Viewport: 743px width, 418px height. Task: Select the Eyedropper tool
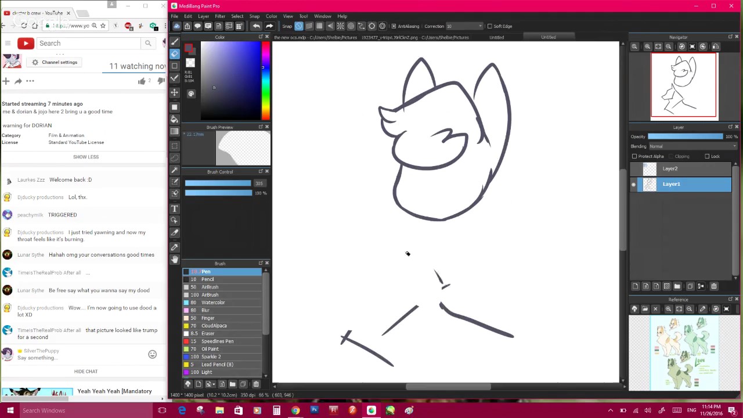(x=174, y=247)
